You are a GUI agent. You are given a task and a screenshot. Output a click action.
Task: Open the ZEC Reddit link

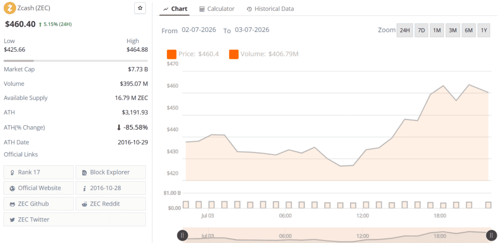coord(110,204)
